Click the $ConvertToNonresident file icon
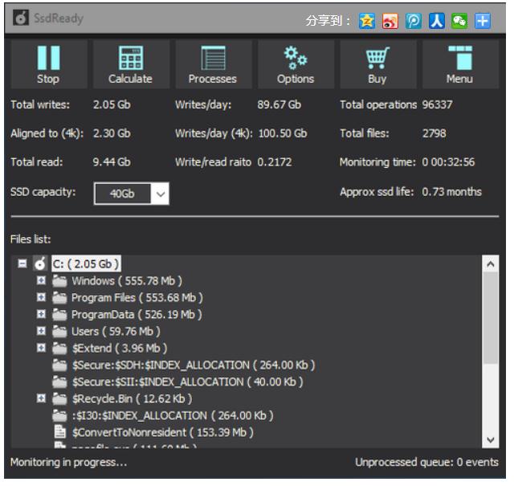Viewport: 514px width, 486px height. [x=60, y=432]
